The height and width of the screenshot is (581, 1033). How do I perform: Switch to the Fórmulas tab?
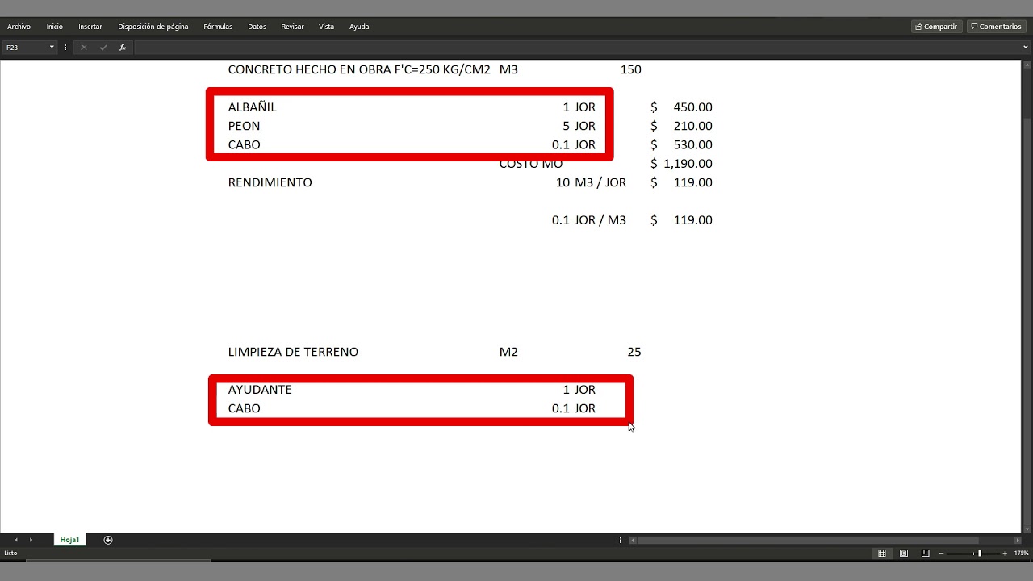point(218,27)
